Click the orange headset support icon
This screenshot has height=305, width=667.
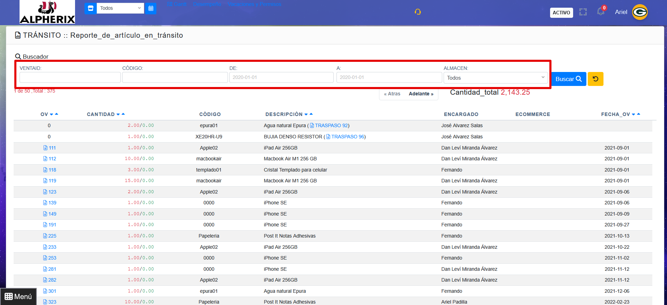(417, 12)
